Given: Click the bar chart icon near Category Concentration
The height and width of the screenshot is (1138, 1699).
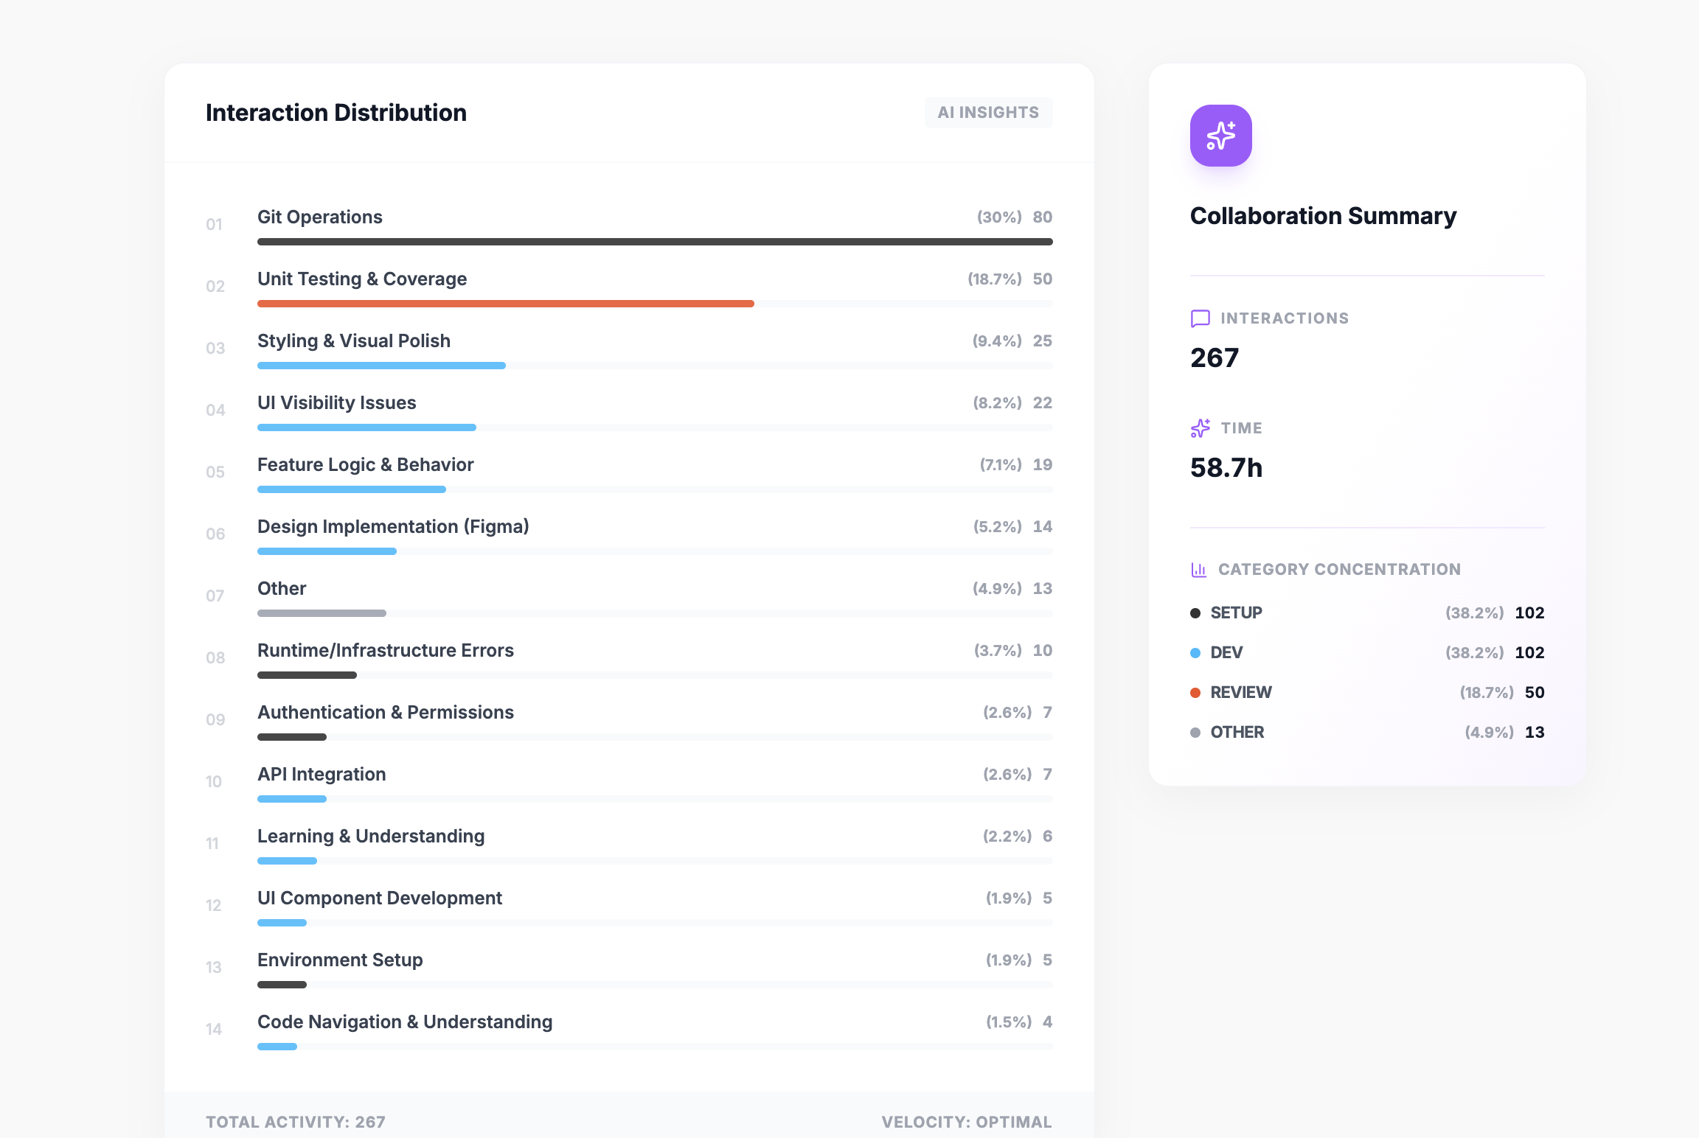Looking at the screenshot, I should pos(1199,569).
